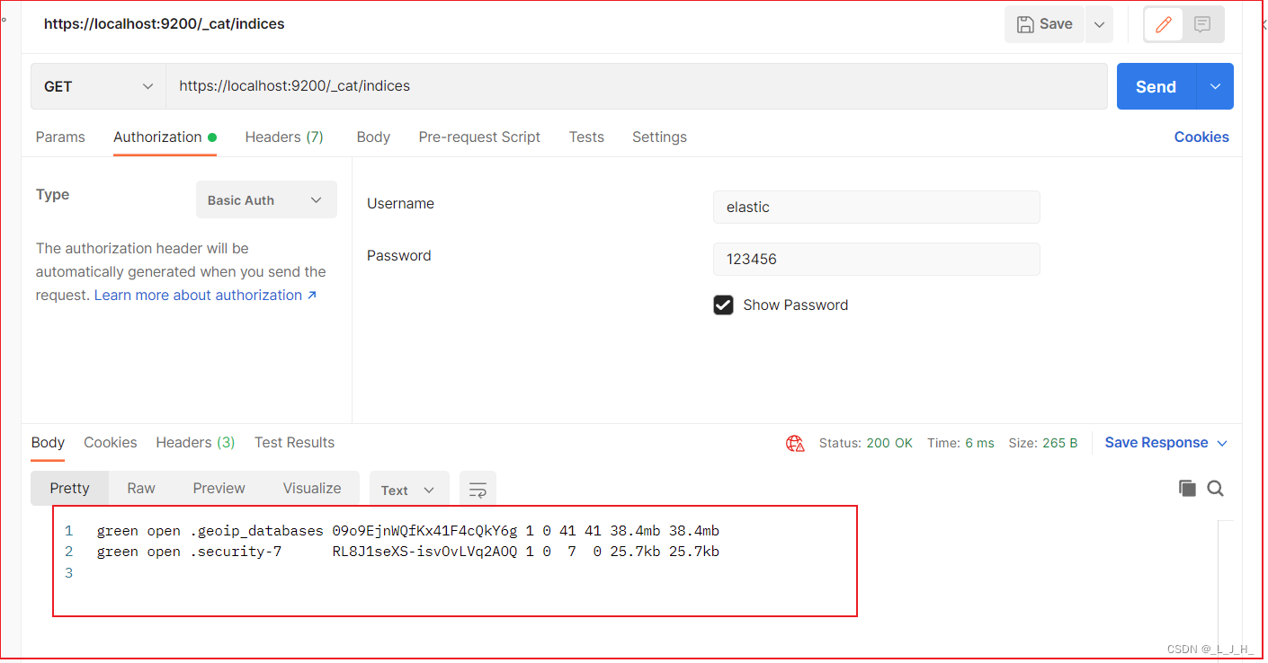
Task: Open the Test Results tab
Action: [x=294, y=442]
